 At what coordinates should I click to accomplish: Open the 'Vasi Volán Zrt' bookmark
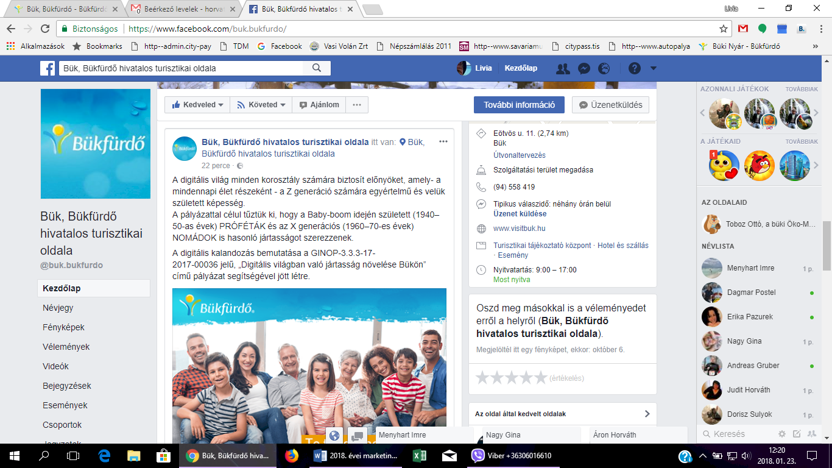[339, 46]
